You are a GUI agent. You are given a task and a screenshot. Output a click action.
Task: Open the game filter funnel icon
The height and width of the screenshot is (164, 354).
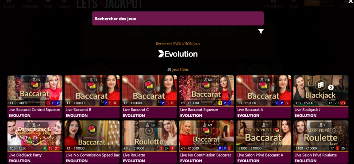(x=261, y=31)
